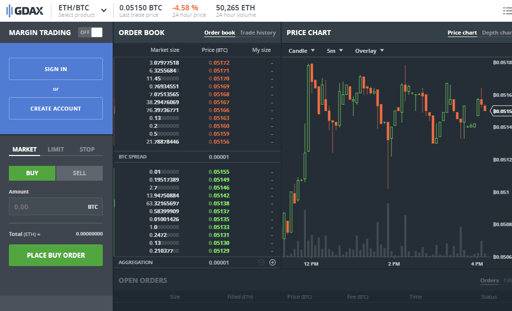Decrease aggregation with the minus icon
The width and height of the screenshot is (512, 311).
(x=261, y=263)
